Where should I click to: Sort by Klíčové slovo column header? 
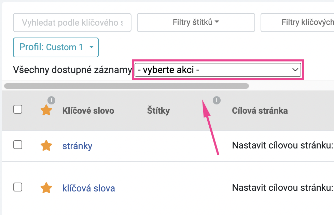coord(88,111)
